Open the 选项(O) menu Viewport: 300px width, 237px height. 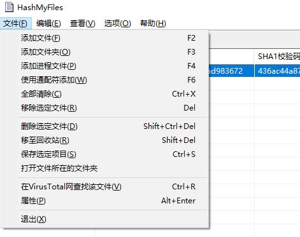pos(117,23)
